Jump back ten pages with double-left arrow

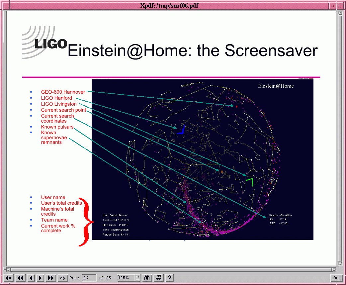(x=20, y=278)
